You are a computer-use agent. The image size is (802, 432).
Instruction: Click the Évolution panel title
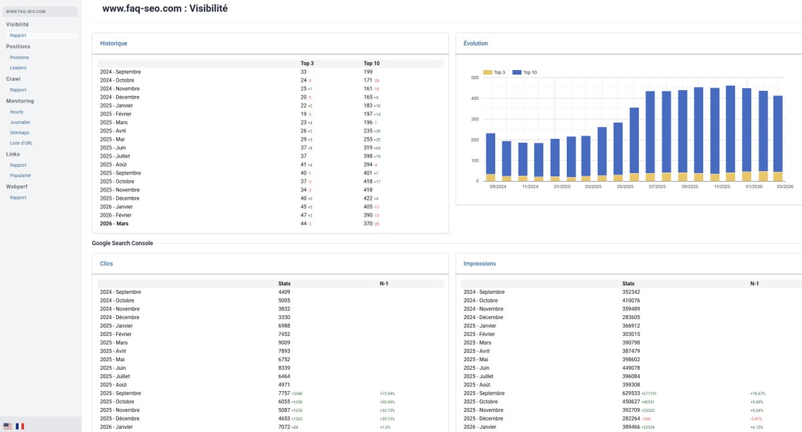(x=476, y=43)
